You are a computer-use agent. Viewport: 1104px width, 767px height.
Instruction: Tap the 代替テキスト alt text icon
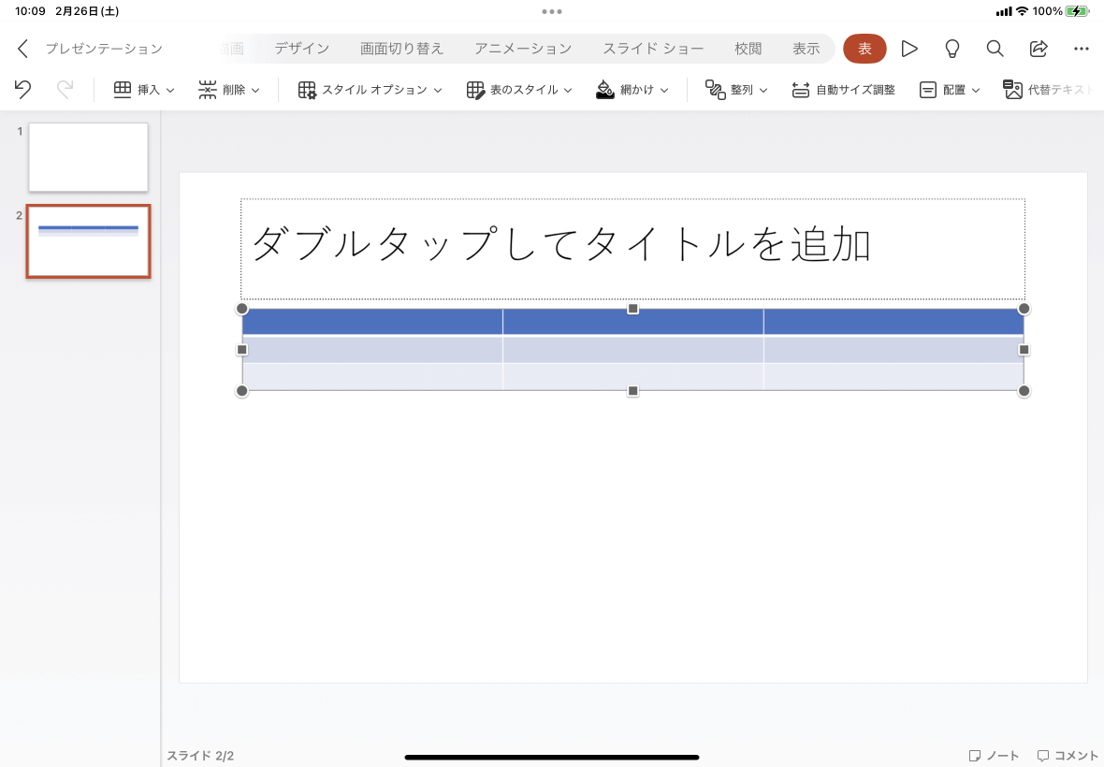(1012, 90)
